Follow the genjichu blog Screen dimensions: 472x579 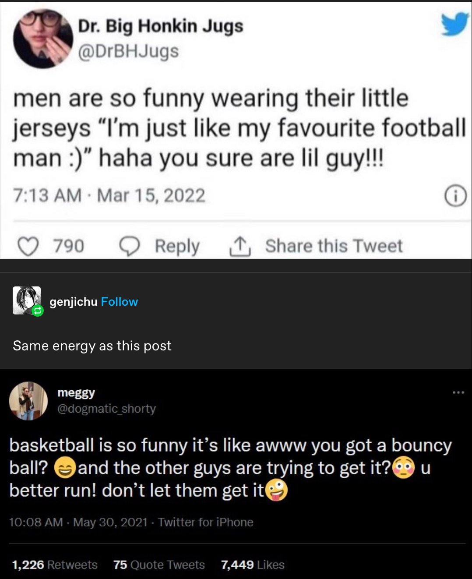(x=119, y=302)
